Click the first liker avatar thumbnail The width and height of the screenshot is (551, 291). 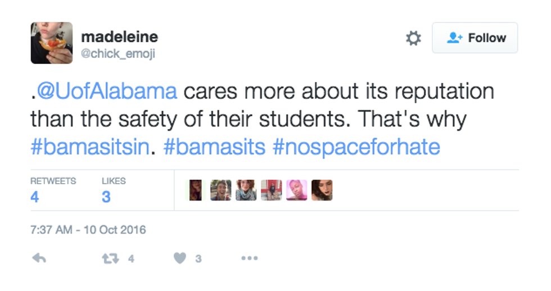(195, 190)
